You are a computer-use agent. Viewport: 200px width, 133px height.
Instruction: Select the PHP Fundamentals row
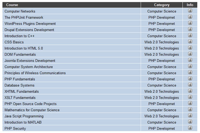[x=19, y=79]
